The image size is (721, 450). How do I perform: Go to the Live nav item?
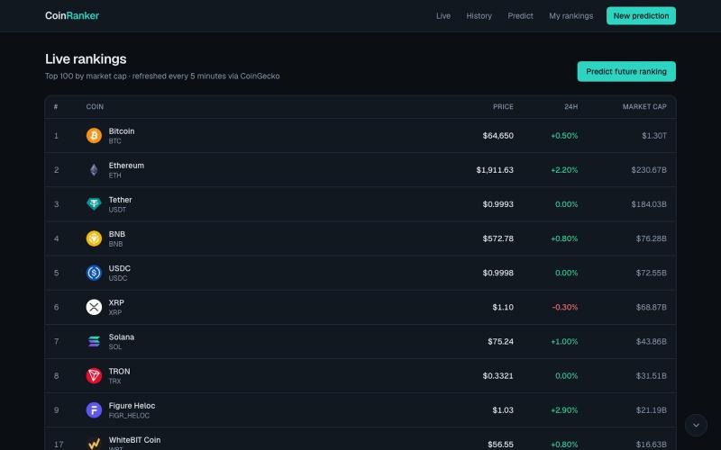[x=443, y=15]
